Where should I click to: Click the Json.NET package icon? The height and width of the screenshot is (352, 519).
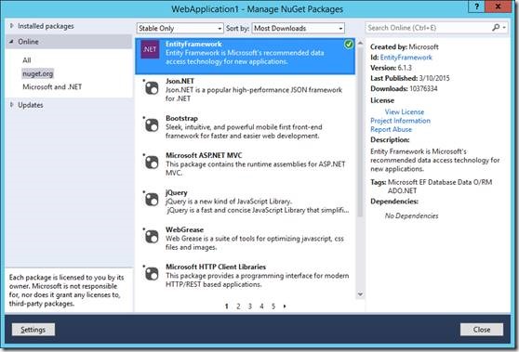pos(152,88)
